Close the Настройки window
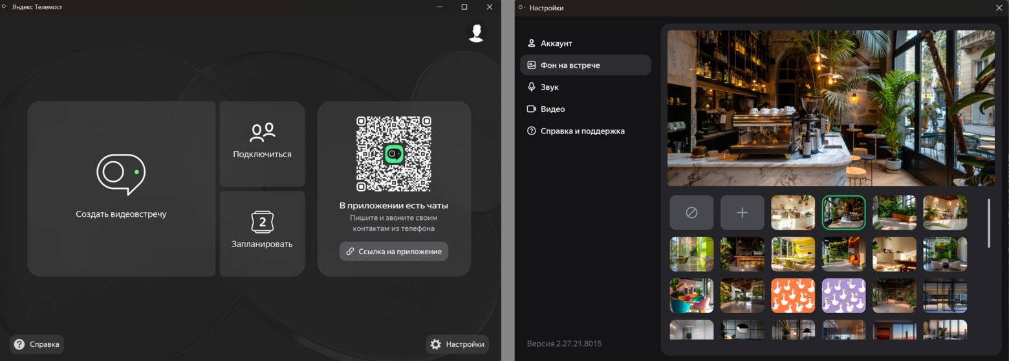Viewport: 1009px width, 361px height. point(999,8)
